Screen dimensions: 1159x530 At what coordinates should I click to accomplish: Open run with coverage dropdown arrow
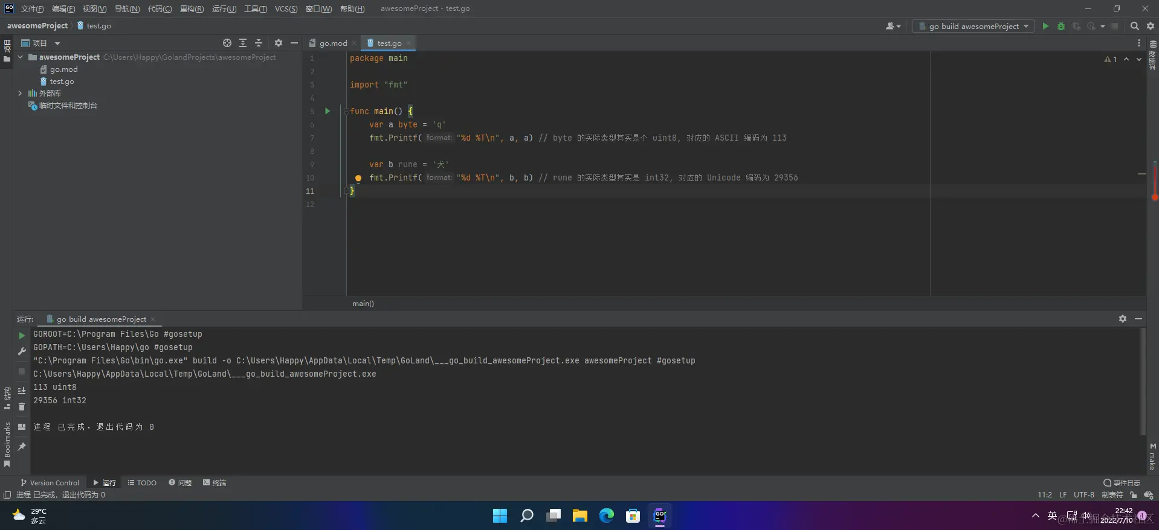pos(1103,26)
